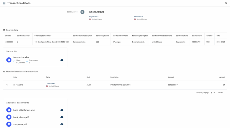This screenshot has height=128, width=230.
Task: Download the subpoena.pdf attachment
Action: [62, 124]
